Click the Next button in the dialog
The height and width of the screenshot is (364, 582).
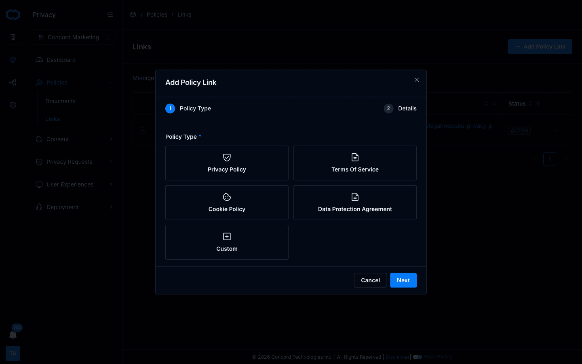click(x=403, y=280)
